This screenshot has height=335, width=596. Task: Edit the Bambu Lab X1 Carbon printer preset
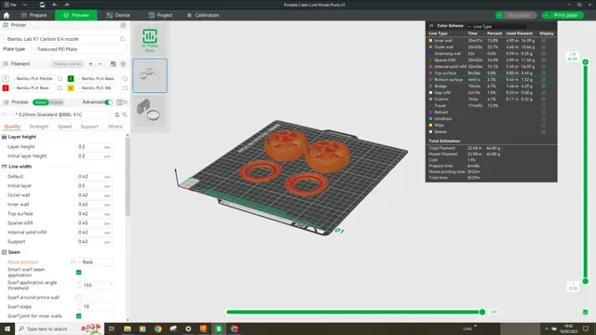(x=123, y=39)
